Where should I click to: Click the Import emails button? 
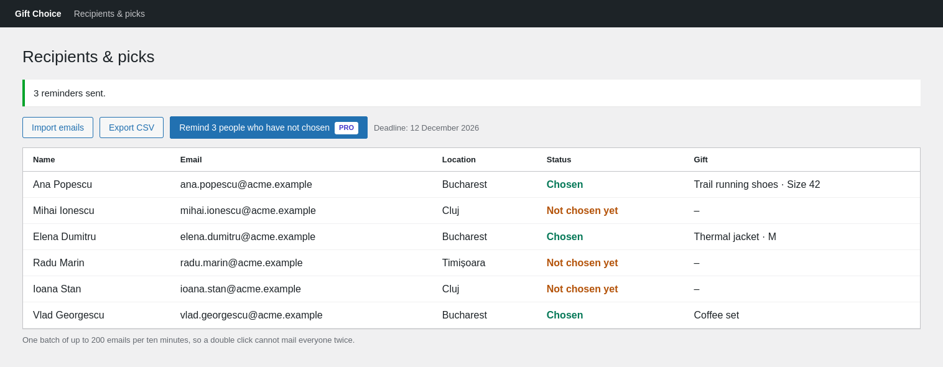click(58, 128)
